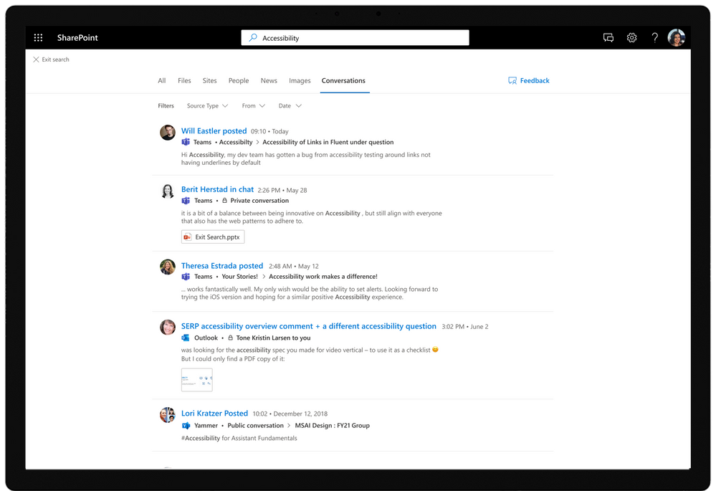716x491 pixels.
Task: Click the SharePoint title in header
Action: 77,38
